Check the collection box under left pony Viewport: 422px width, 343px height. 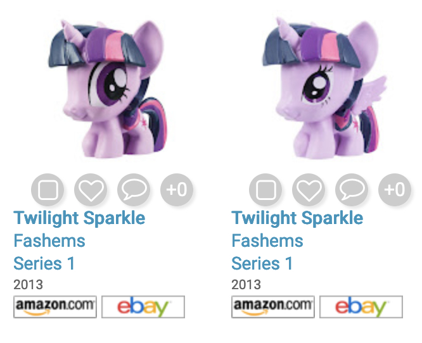(x=48, y=189)
